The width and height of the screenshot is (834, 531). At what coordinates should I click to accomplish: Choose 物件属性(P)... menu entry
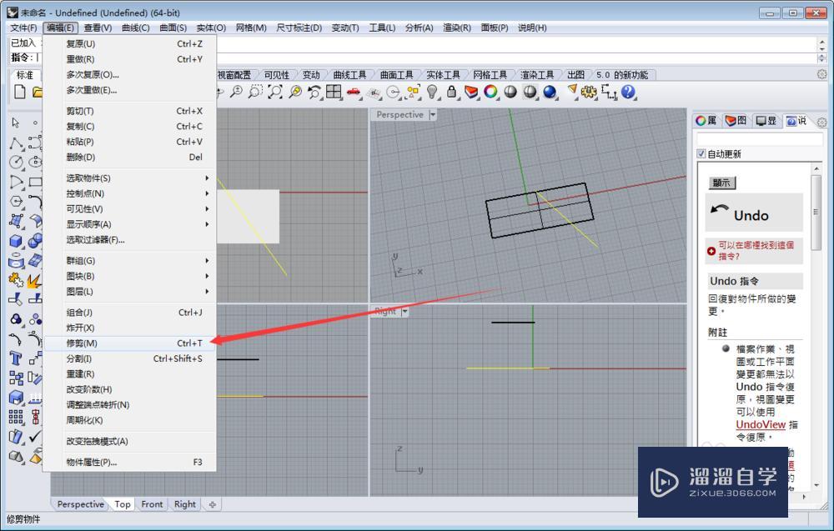point(130,463)
